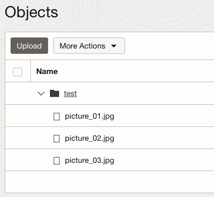Click file icon beside picture_01.jpg

[56, 116]
